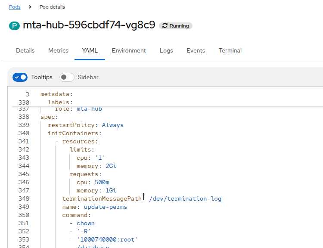Click line number 338 in gutter
323x248 pixels.
pos(24,117)
